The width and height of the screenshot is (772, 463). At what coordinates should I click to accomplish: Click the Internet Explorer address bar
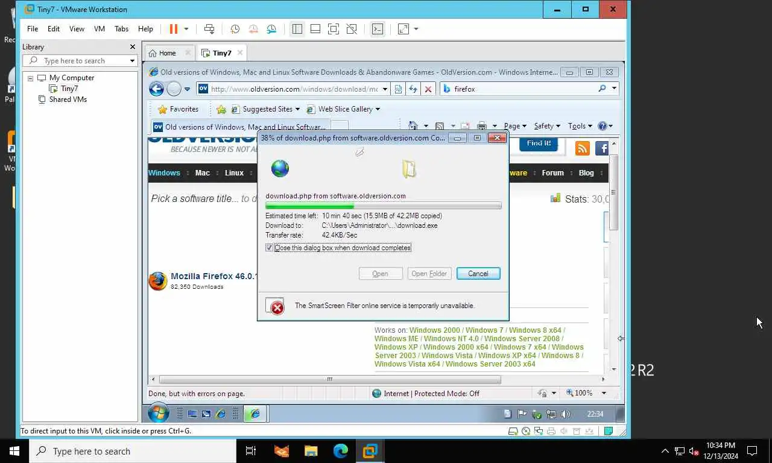click(x=294, y=89)
